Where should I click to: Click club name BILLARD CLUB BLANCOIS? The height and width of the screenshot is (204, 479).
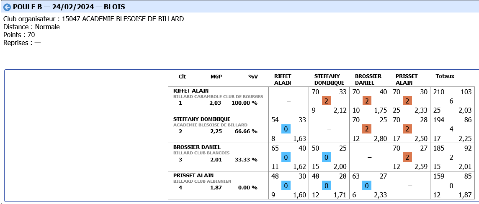pyautogui.click(x=201, y=153)
